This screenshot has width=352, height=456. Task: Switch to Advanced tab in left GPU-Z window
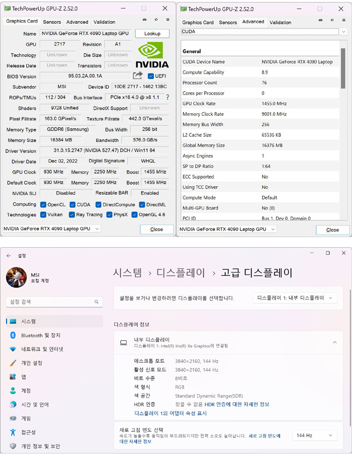(x=77, y=22)
